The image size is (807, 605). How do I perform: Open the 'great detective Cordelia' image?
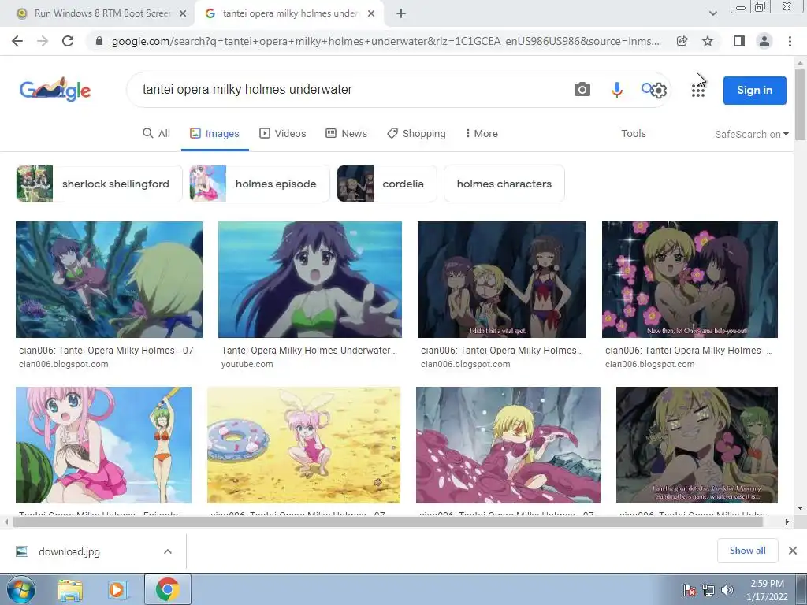point(697,445)
